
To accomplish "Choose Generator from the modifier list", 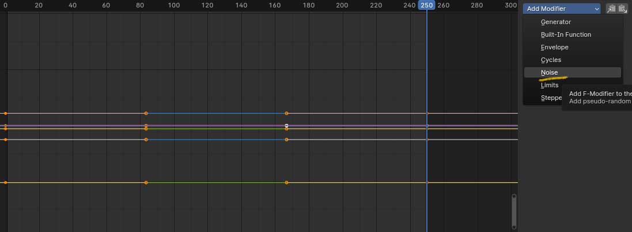I will [x=555, y=22].
